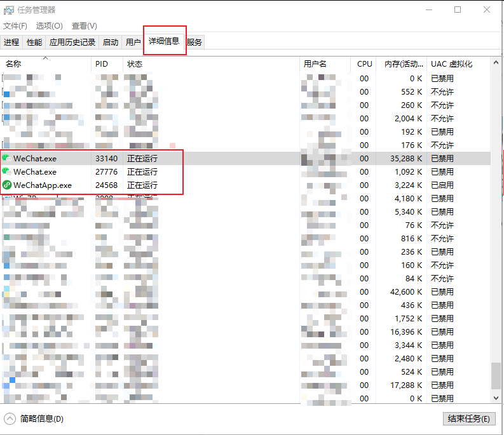Viewport: 504px width, 435px height.
Task: Click memory value 3,224 K
Action: pos(408,185)
